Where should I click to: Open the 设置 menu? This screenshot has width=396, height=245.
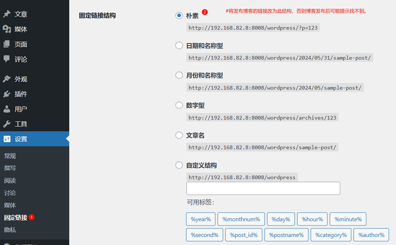(x=35, y=139)
